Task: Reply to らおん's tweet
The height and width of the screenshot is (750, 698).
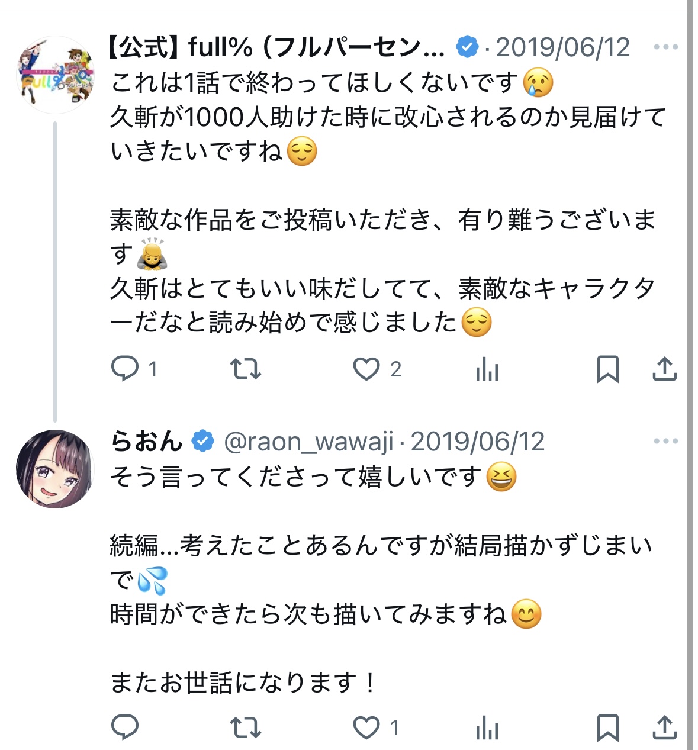Action: (126, 728)
